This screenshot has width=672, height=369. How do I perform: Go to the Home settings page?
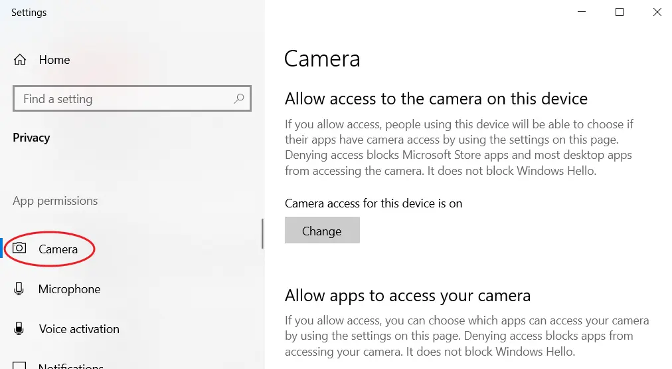tap(54, 60)
